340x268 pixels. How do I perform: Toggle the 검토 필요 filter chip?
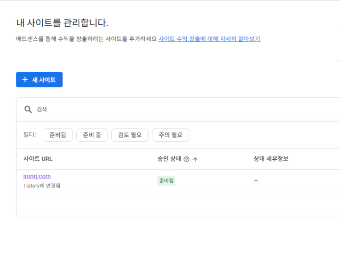pos(130,135)
